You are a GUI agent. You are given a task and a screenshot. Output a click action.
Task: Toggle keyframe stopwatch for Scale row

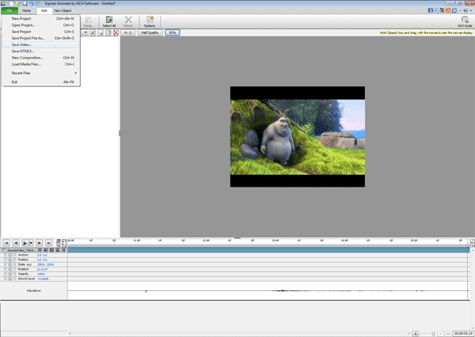coord(10,264)
